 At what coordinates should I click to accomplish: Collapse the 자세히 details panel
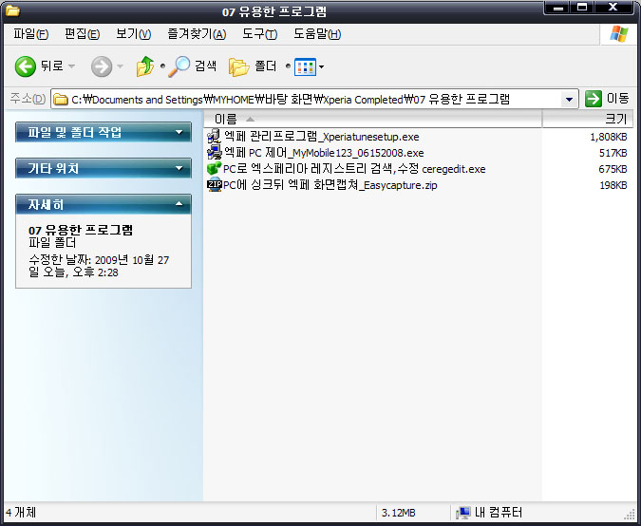point(179,204)
